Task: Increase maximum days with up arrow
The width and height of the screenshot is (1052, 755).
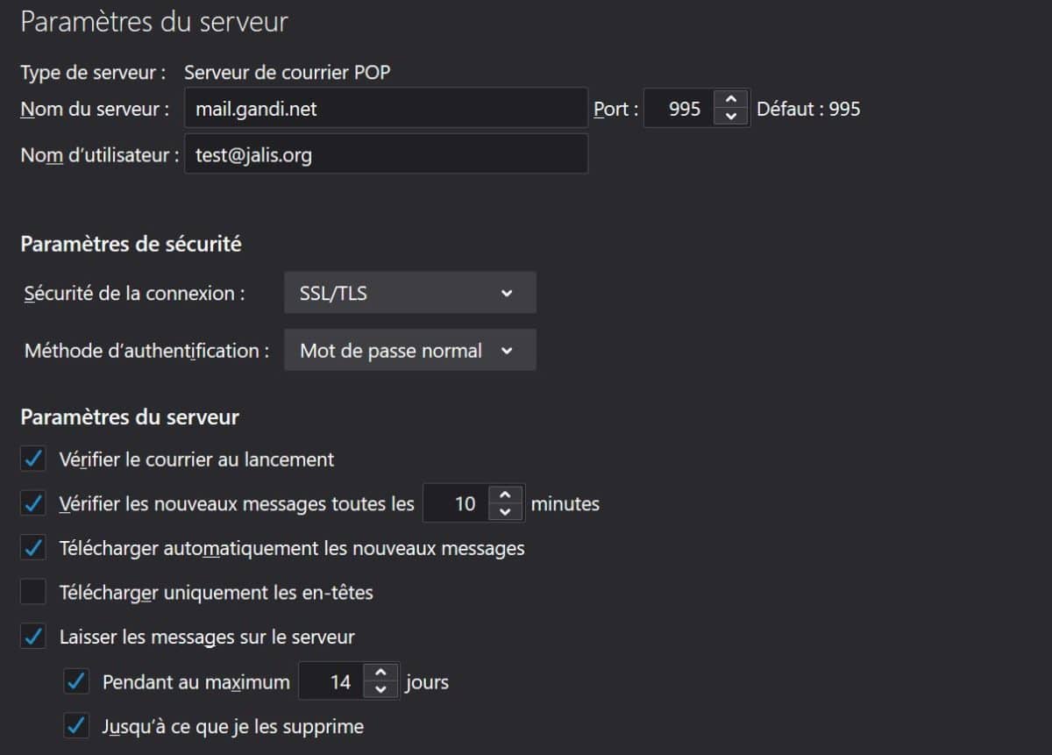Action: [380, 673]
